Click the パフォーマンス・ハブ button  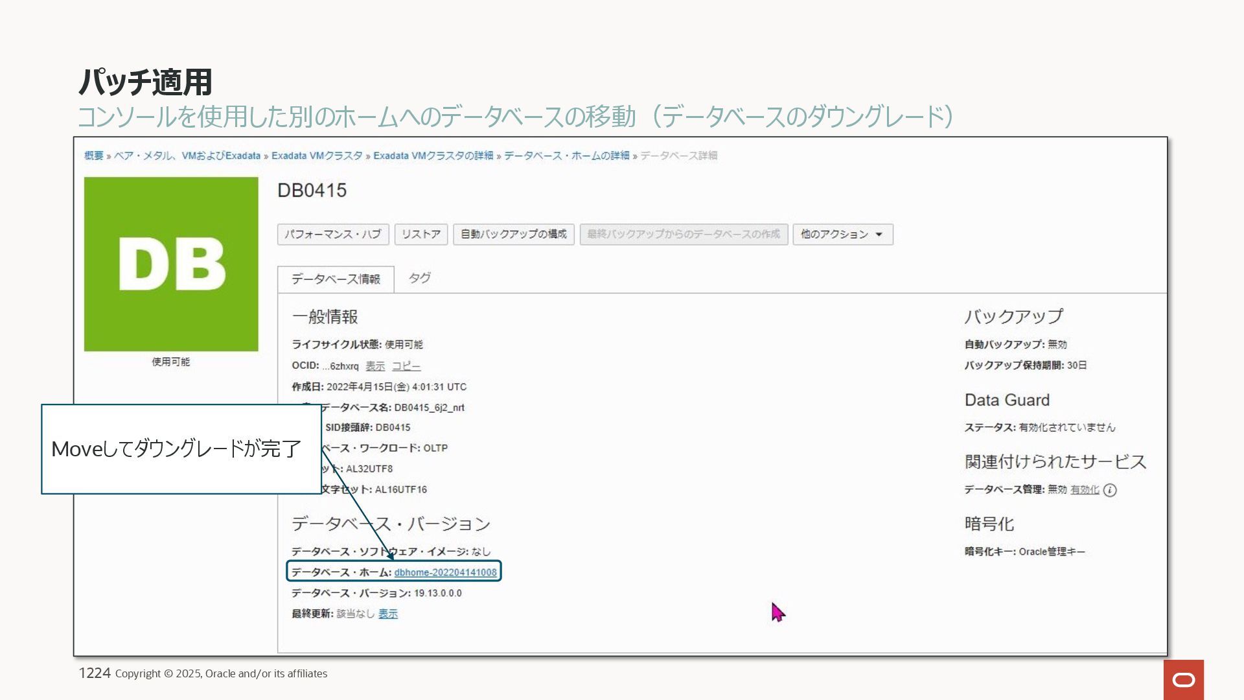(x=333, y=234)
